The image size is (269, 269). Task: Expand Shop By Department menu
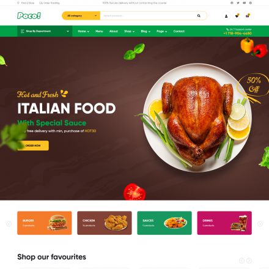(45, 31)
